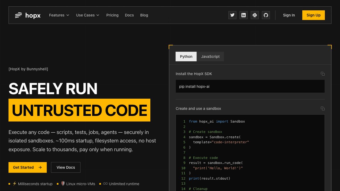340x191 pixels.
Task: Open the LinkedIn social icon
Action: 244,15
